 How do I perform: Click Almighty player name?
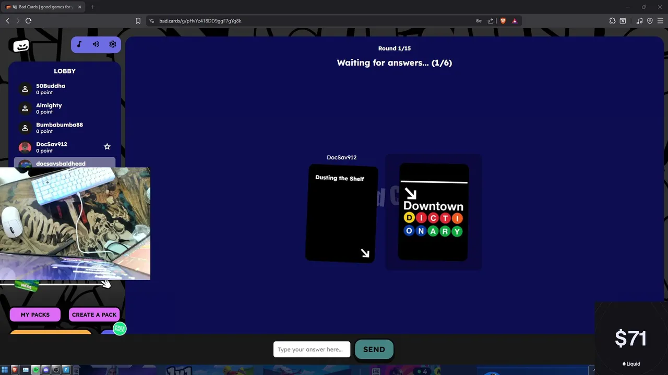[49, 105]
